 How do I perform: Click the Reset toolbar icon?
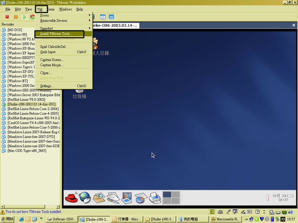[x=32, y=17]
